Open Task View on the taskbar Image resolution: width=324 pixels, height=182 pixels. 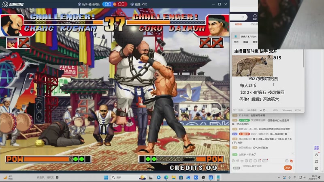pyautogui.click(x=151, y=178)
